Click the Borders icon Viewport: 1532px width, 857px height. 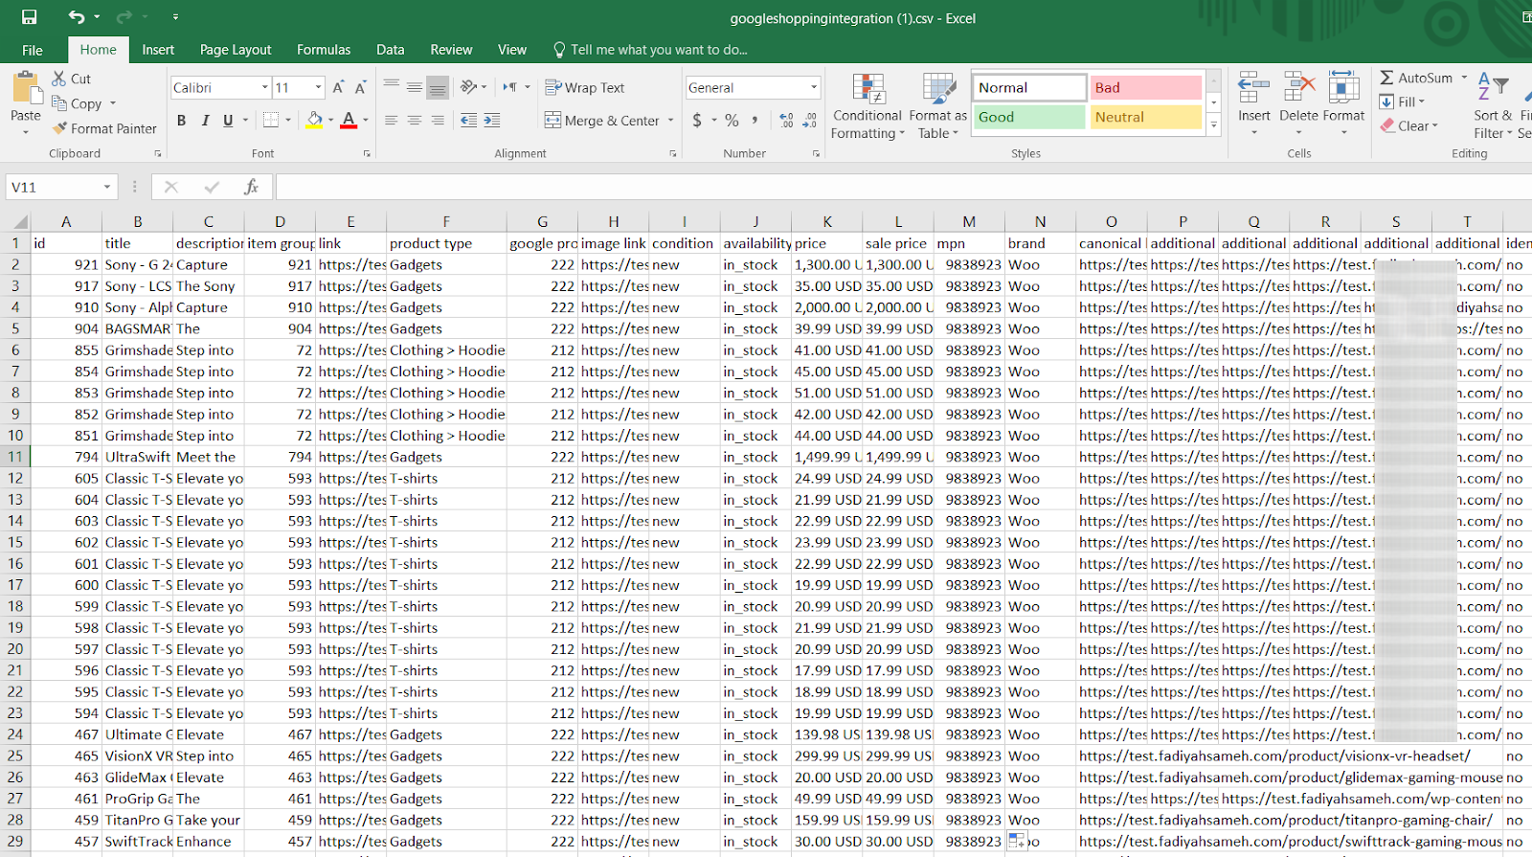(x=271, y=120)
